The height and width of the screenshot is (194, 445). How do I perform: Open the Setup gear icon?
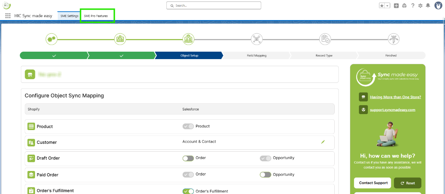click(x=420, y=5)
